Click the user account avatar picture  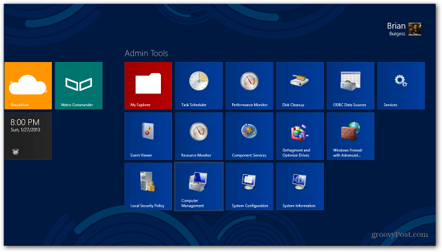[x=414, y=29]
